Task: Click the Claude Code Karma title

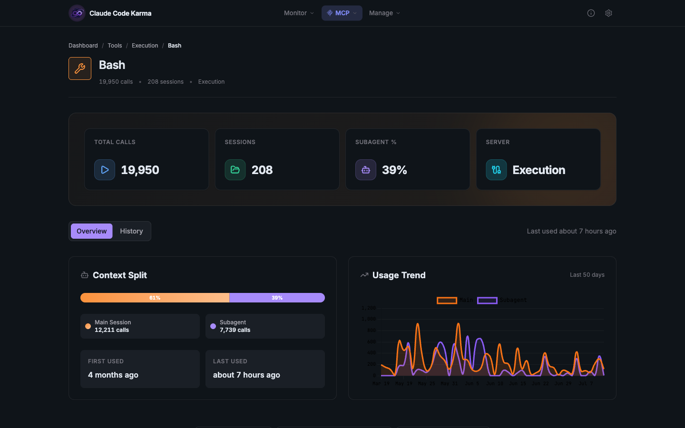Action: [120, 13]
